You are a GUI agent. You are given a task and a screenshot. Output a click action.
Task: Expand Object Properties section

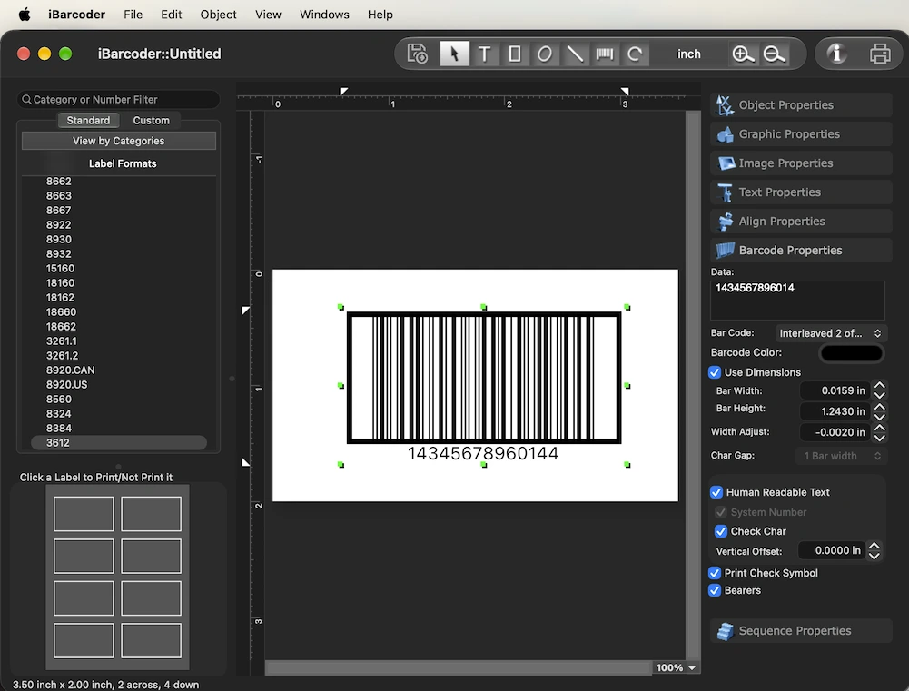(801, 105)
